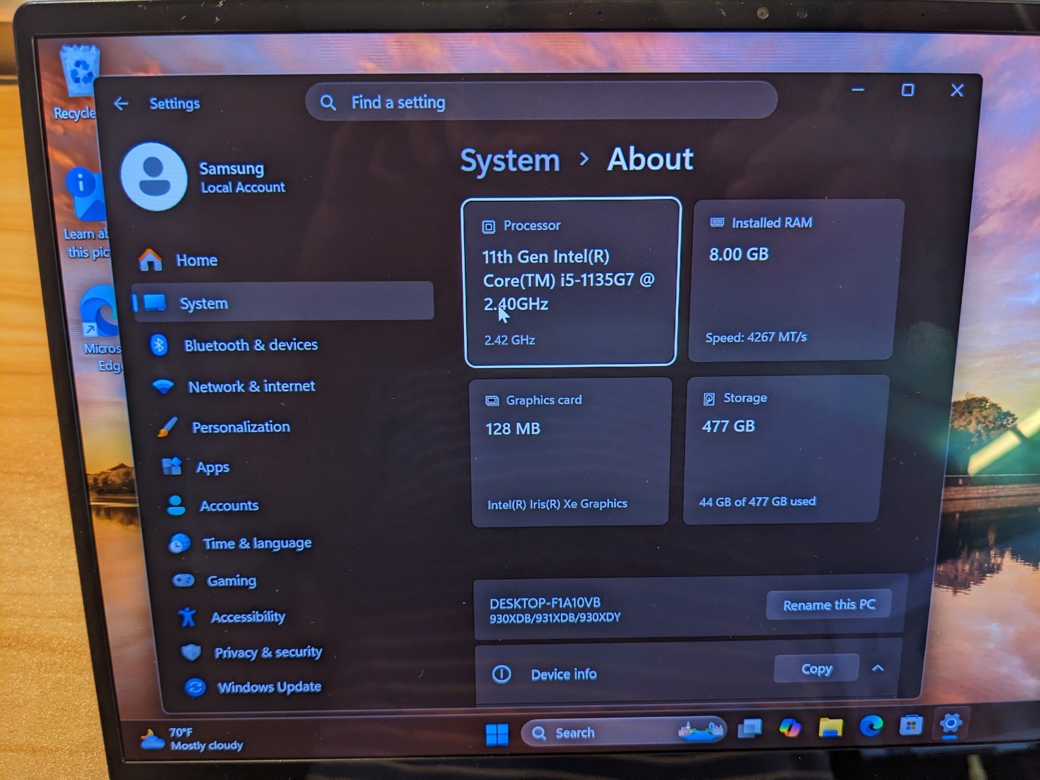Click the Intel(R) Iris(R) Xe Graphics text
1040x780 pixels.
557,504
